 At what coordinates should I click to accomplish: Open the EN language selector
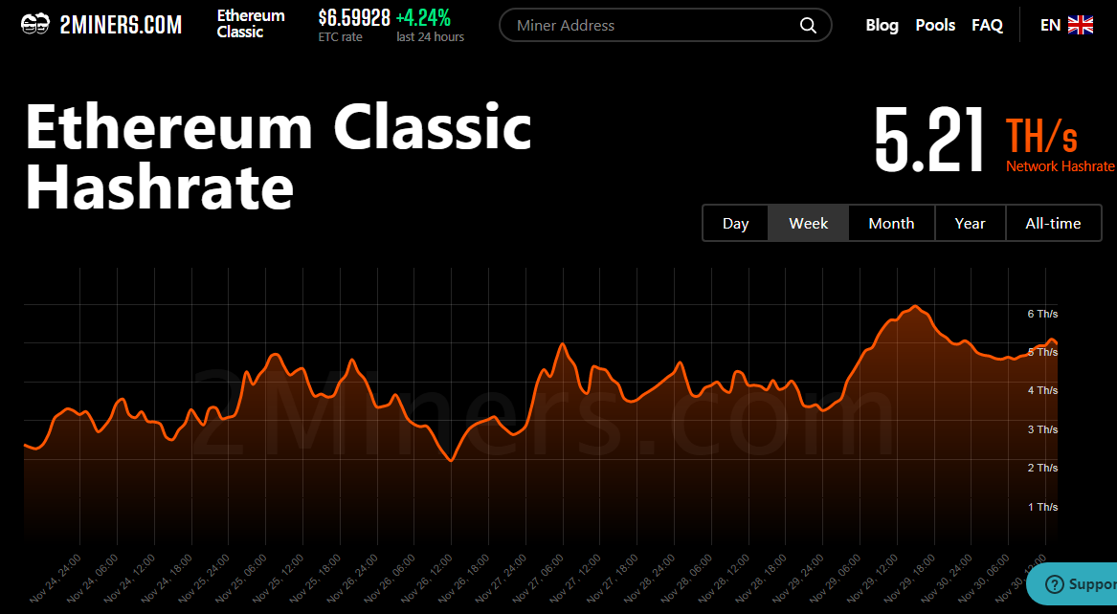point(1066,25)
